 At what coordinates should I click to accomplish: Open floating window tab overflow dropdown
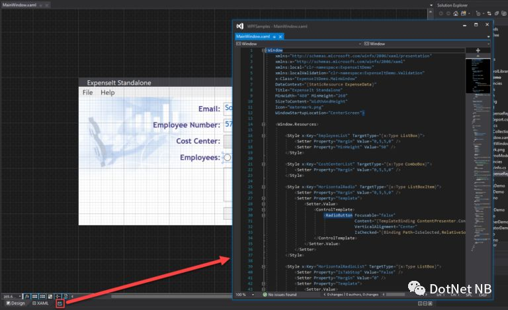pyautogui.click(x=488, y=36)
